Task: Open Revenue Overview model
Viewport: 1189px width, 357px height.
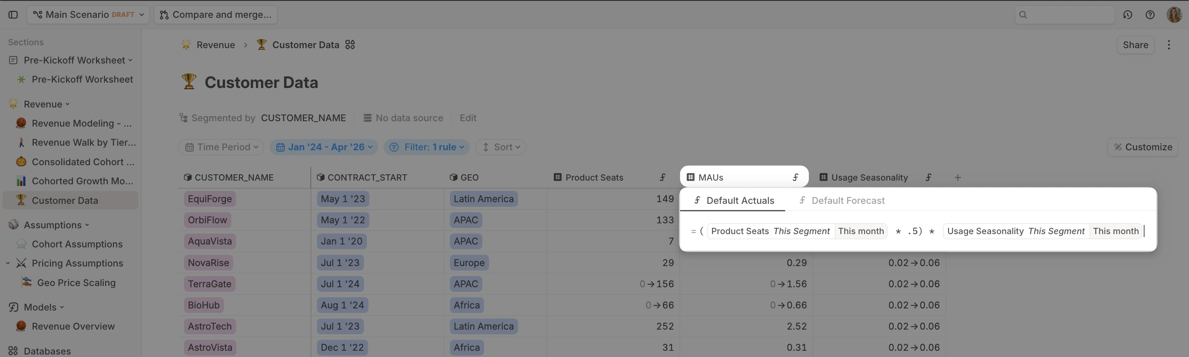Action: 74,327
